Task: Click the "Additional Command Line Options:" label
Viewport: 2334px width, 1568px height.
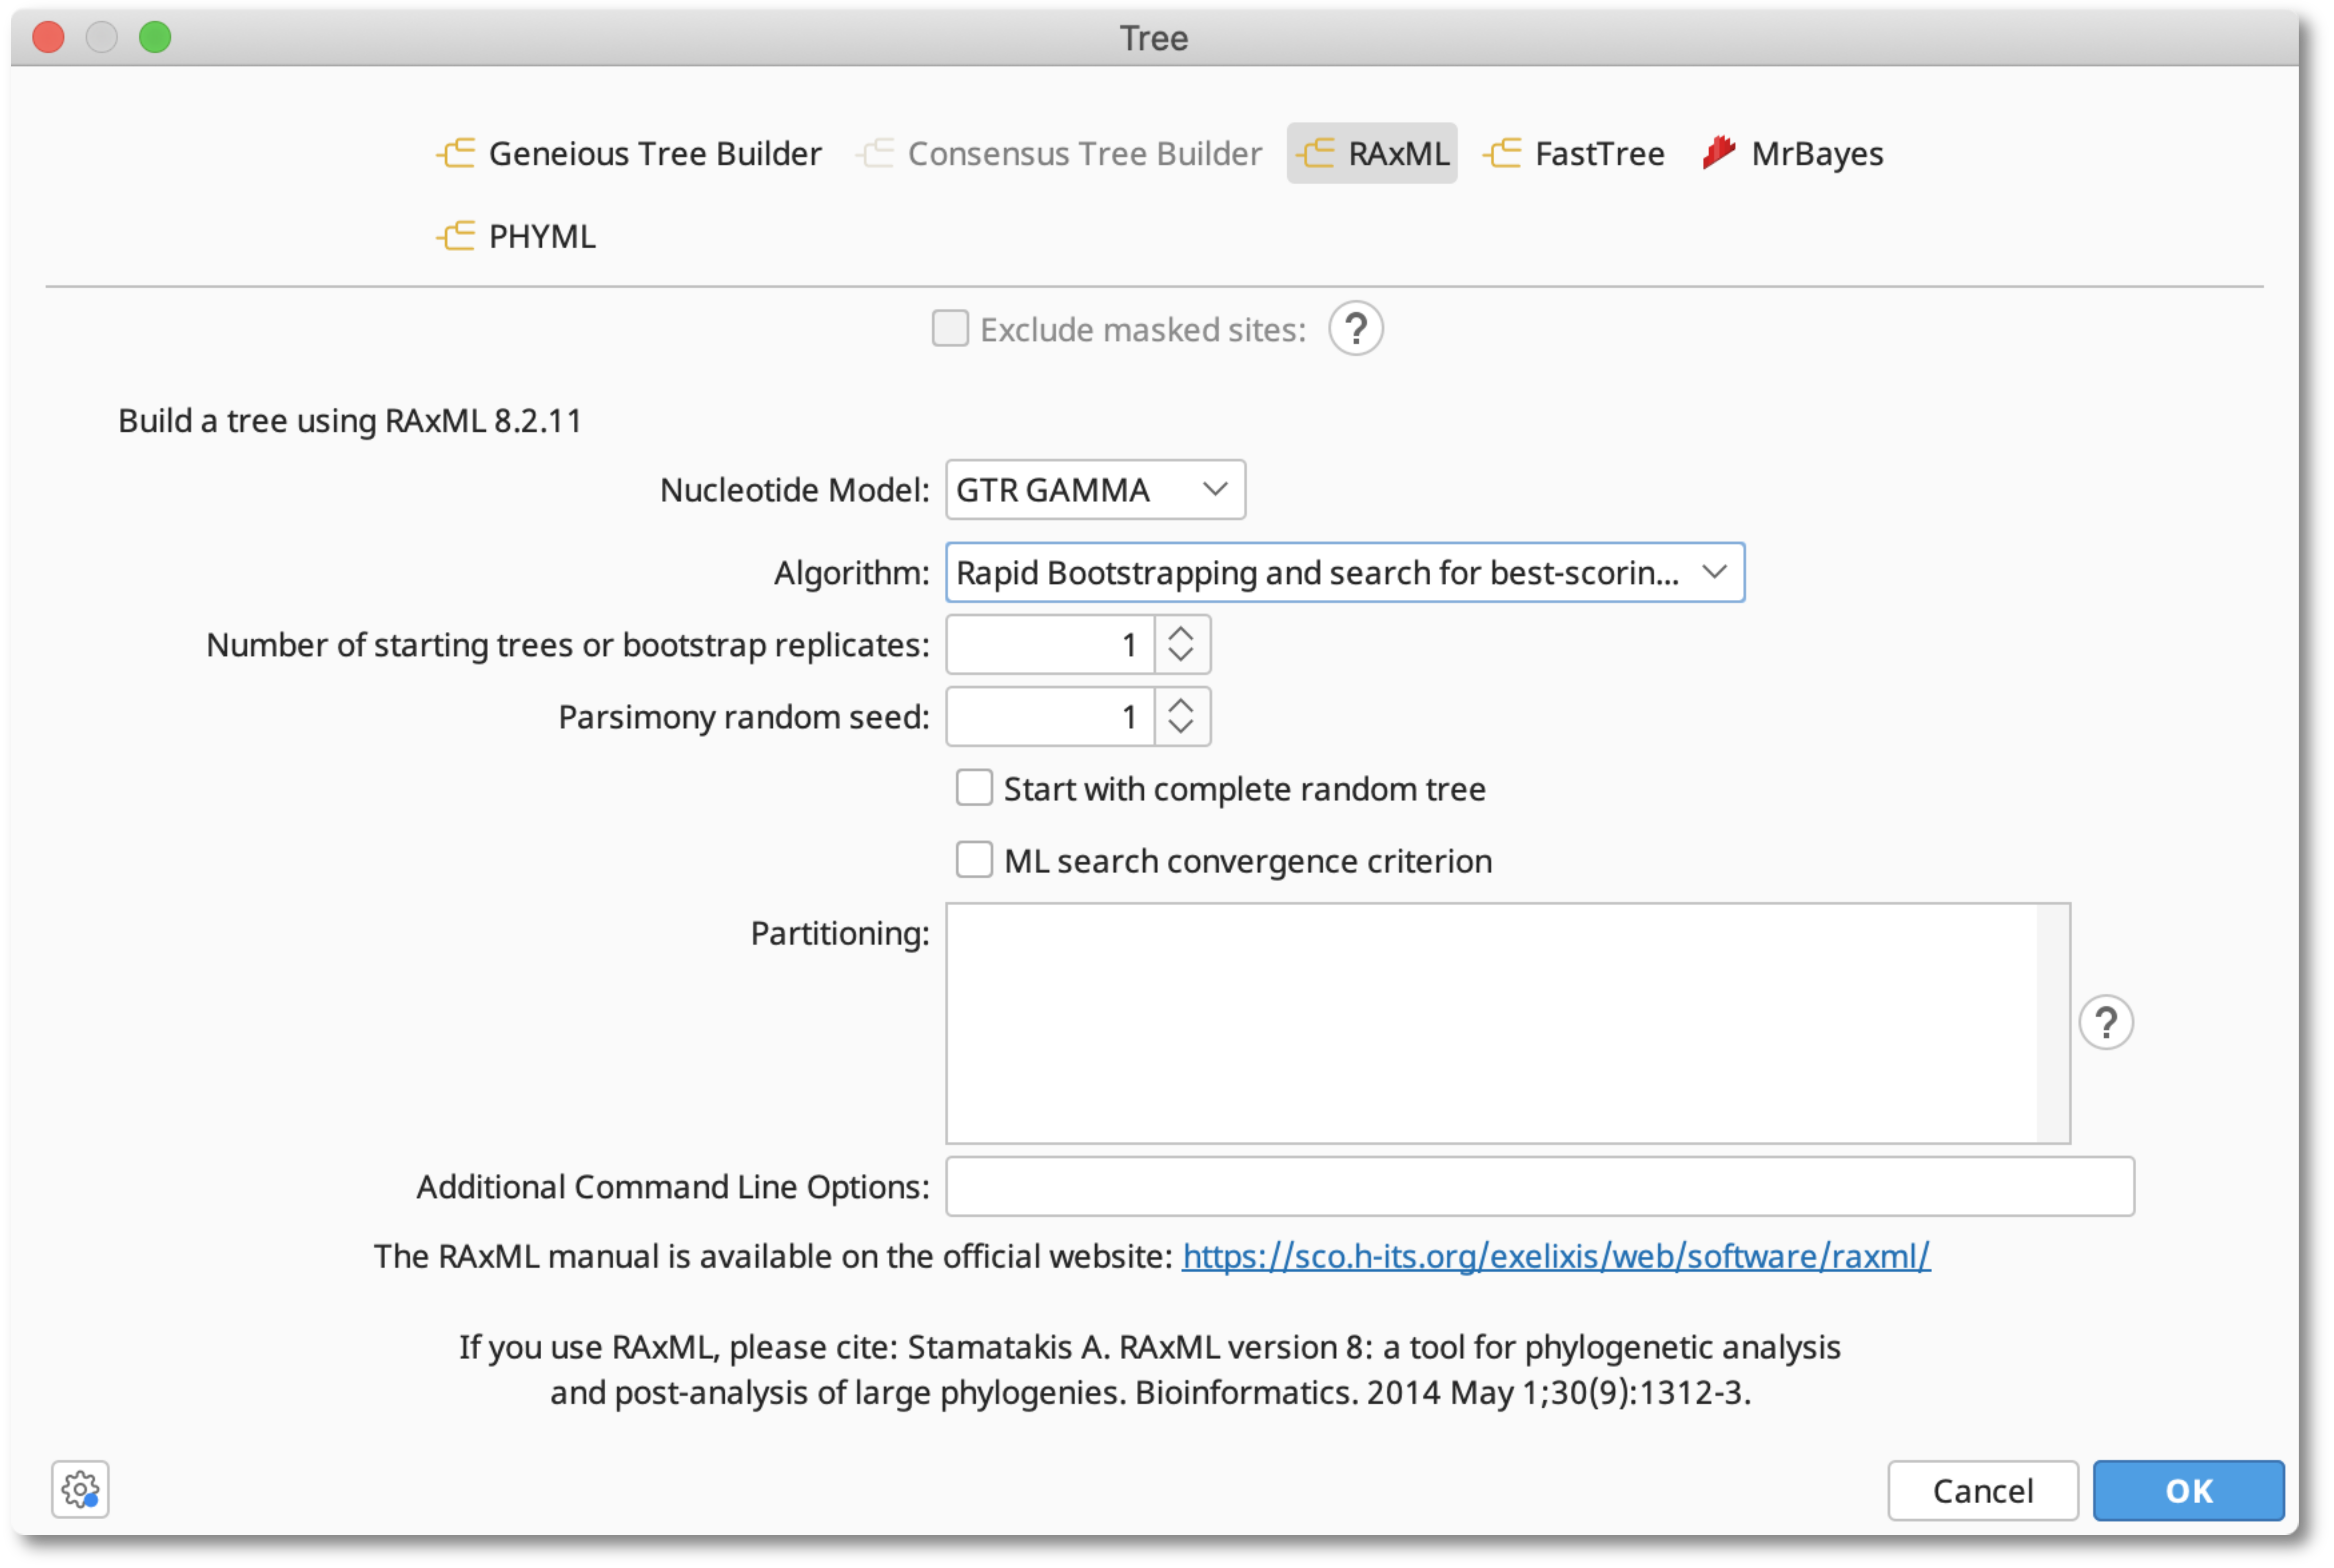Action: tap(673, 1187)
